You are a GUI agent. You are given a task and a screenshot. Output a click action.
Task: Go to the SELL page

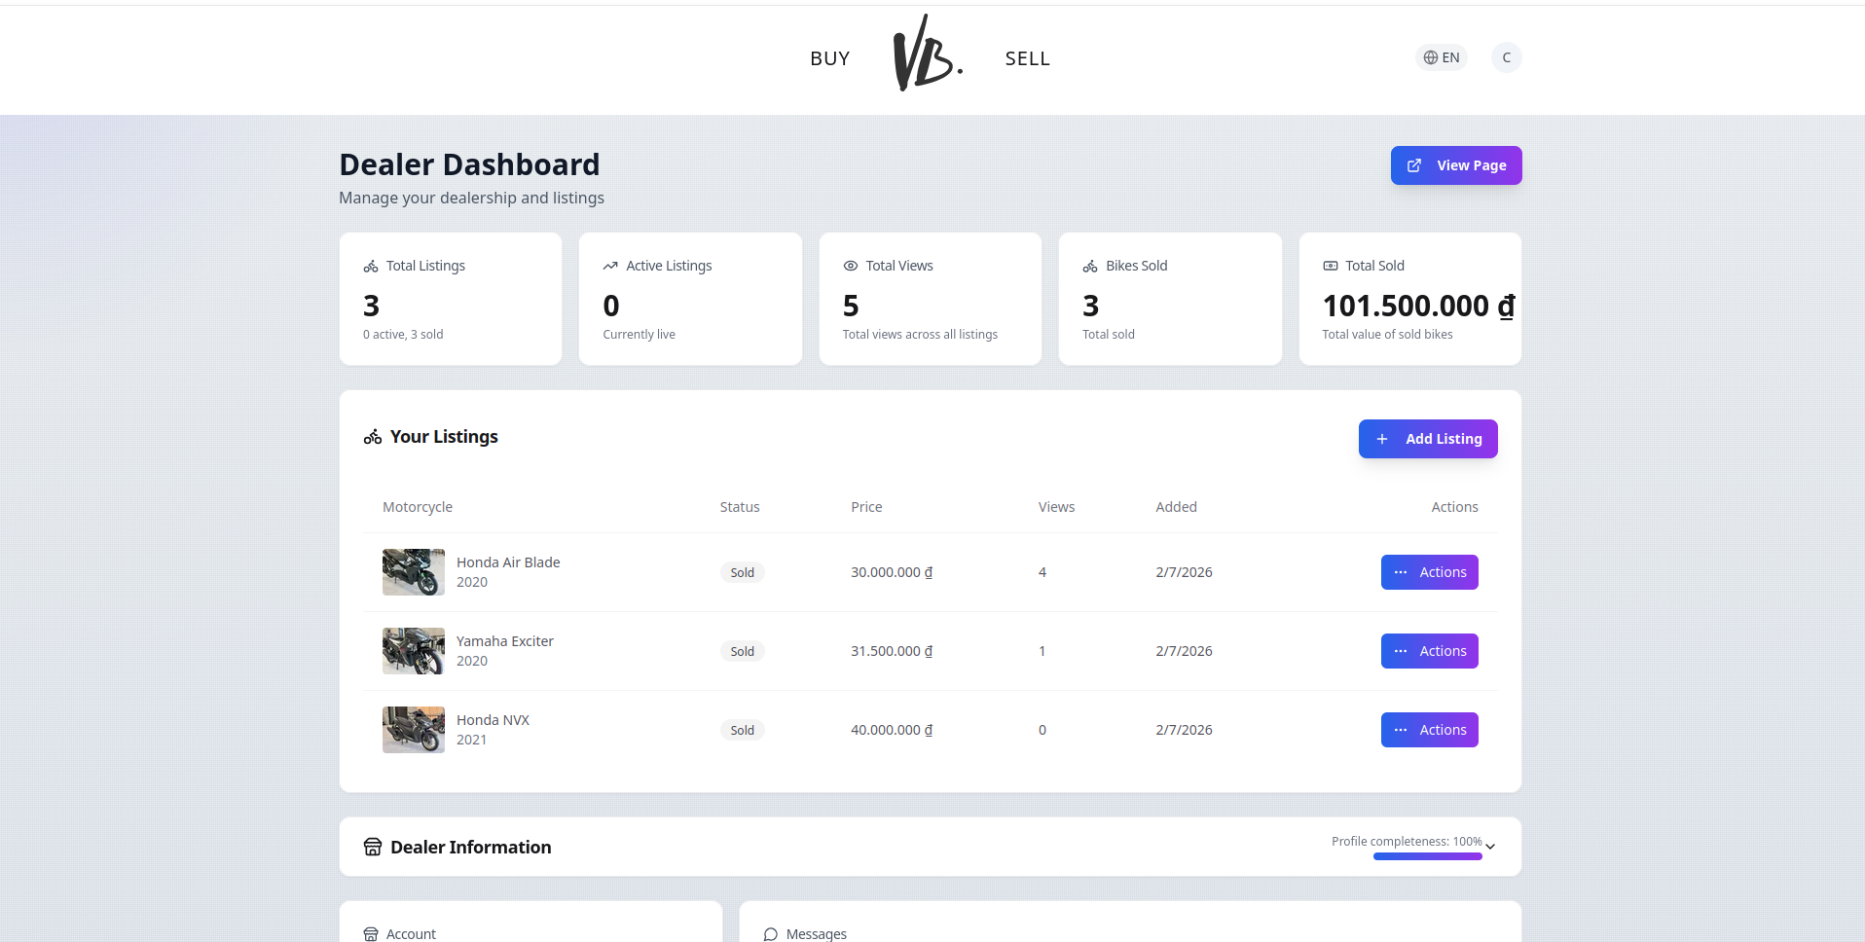point(1027,58)
